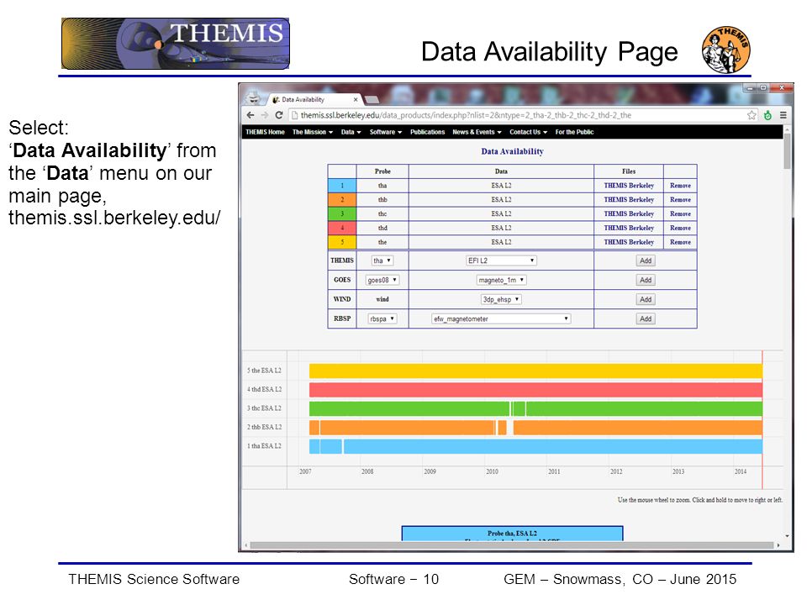This screenshot has width=807, height=605.
Task: Click the browser back arrow
Action: (x=251, y=115)
